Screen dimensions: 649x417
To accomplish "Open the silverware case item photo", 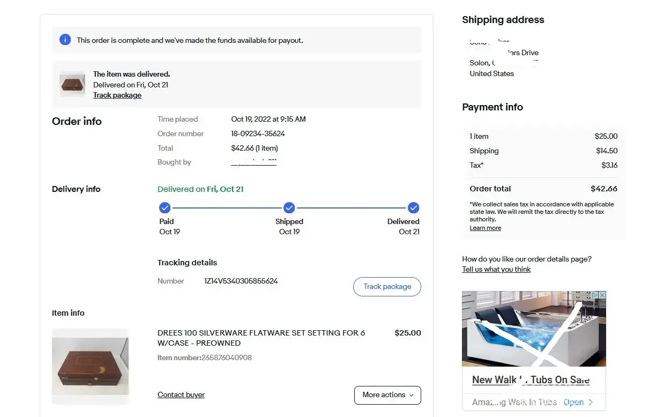I will 90,366.
